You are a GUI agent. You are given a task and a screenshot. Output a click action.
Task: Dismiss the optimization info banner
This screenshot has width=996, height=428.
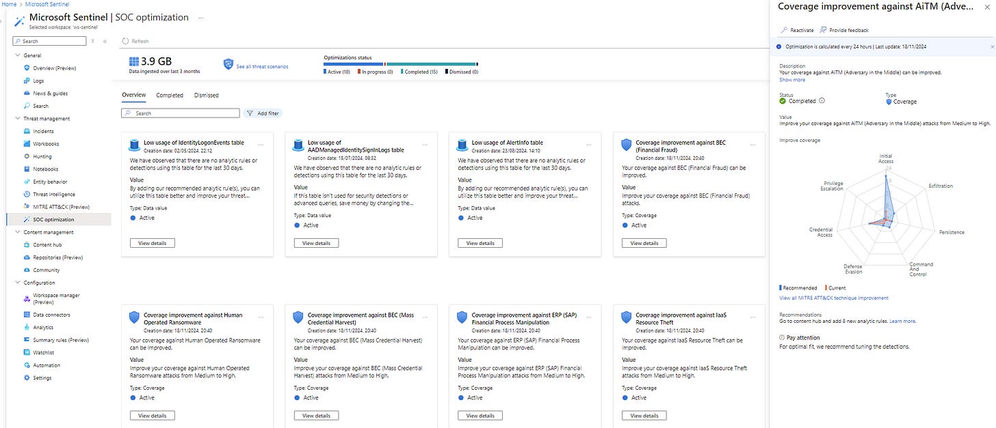tap(993, 46)
